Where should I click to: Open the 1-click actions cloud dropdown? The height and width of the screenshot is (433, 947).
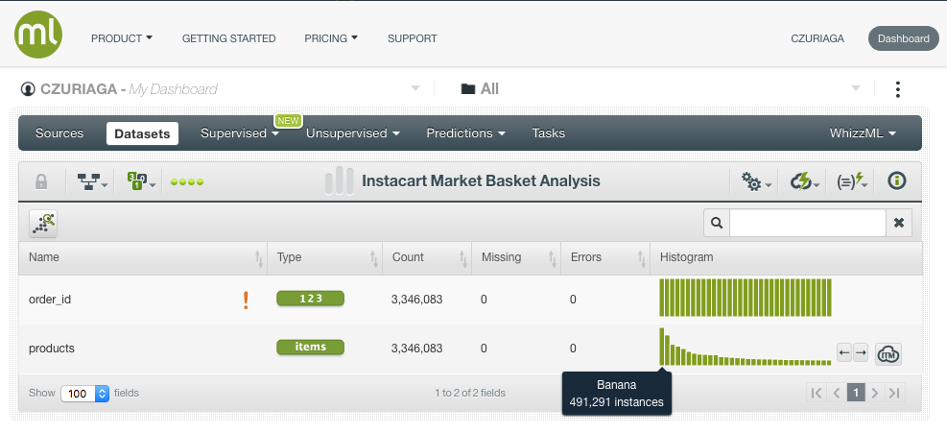click(803, 181)
